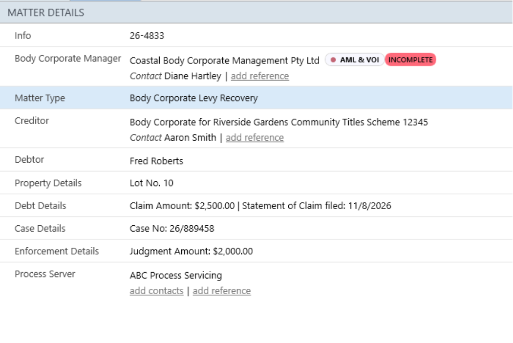Click the AML & VOI status dot
513x343 pixels.
(333, 60)
